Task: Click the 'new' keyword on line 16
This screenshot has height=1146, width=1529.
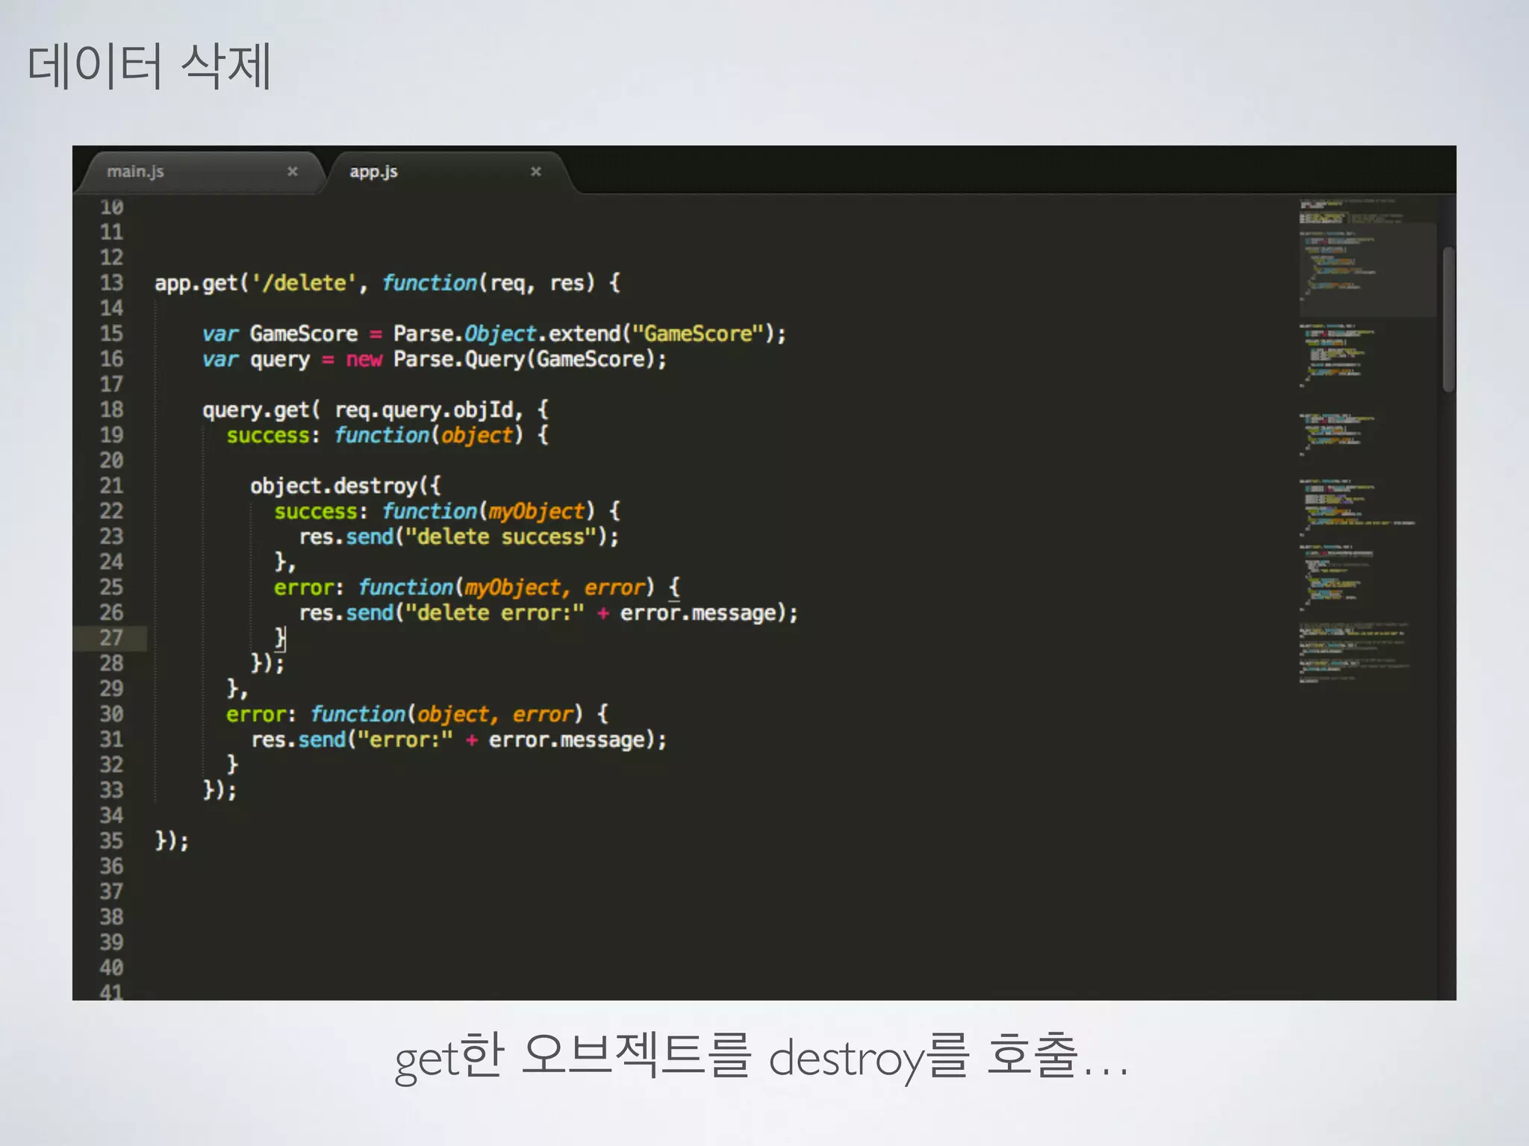Action: tap(364, 360)
